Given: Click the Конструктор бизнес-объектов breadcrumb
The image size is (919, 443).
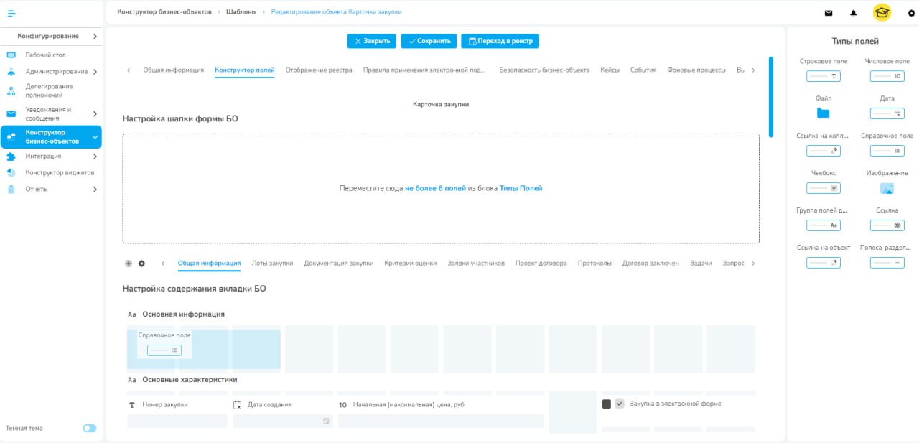Looking at the screenshot, I should [164, 12].
